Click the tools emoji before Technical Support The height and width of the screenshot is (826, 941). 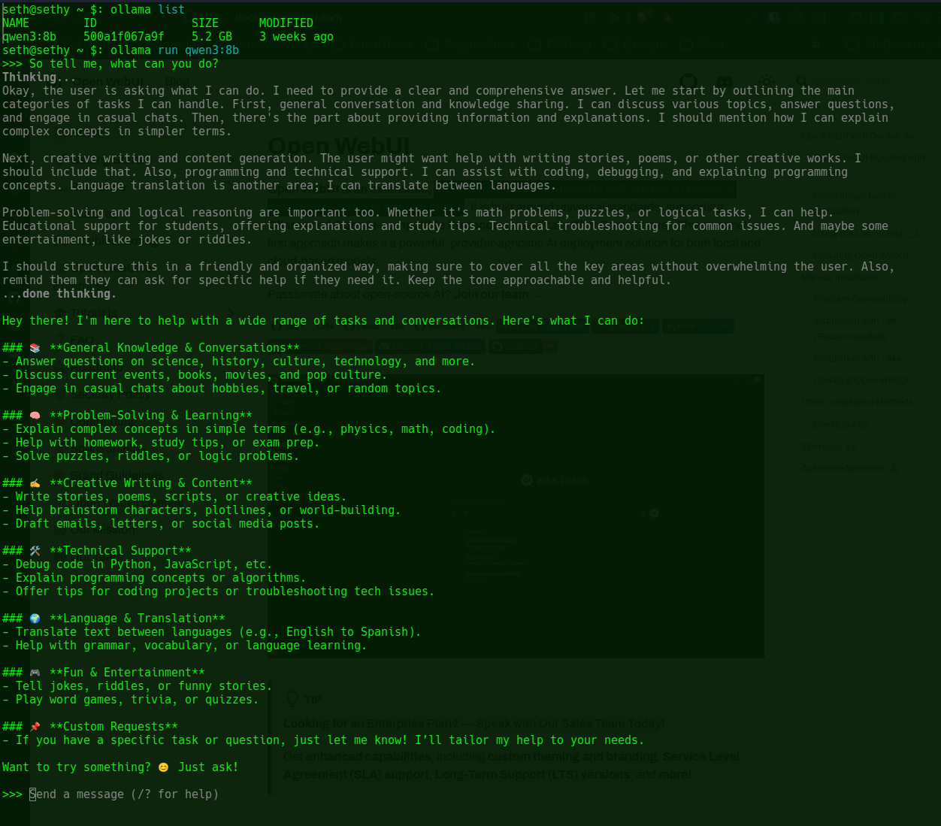[x=35, y=551]
